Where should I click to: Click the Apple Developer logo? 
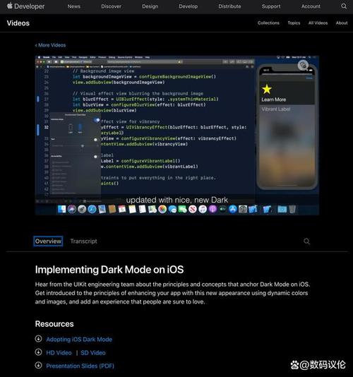point(25,6)
